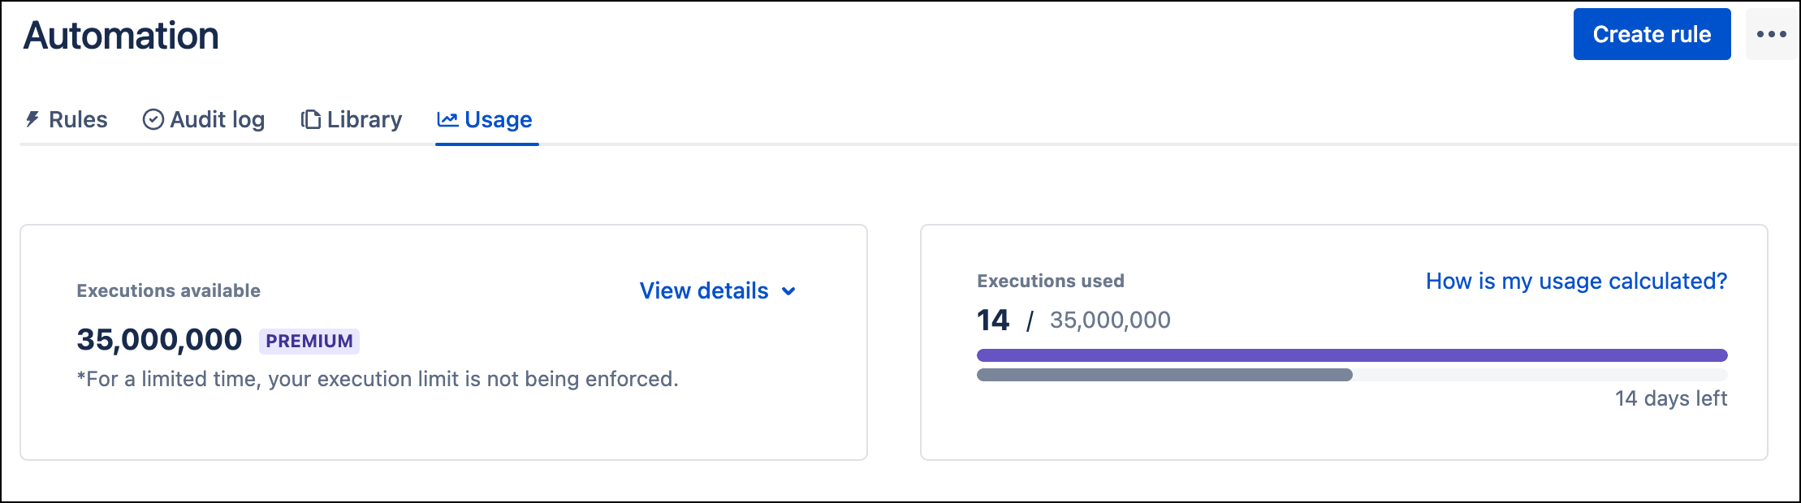
Task: Click the Create rule button
Action: coord(1652,34)
